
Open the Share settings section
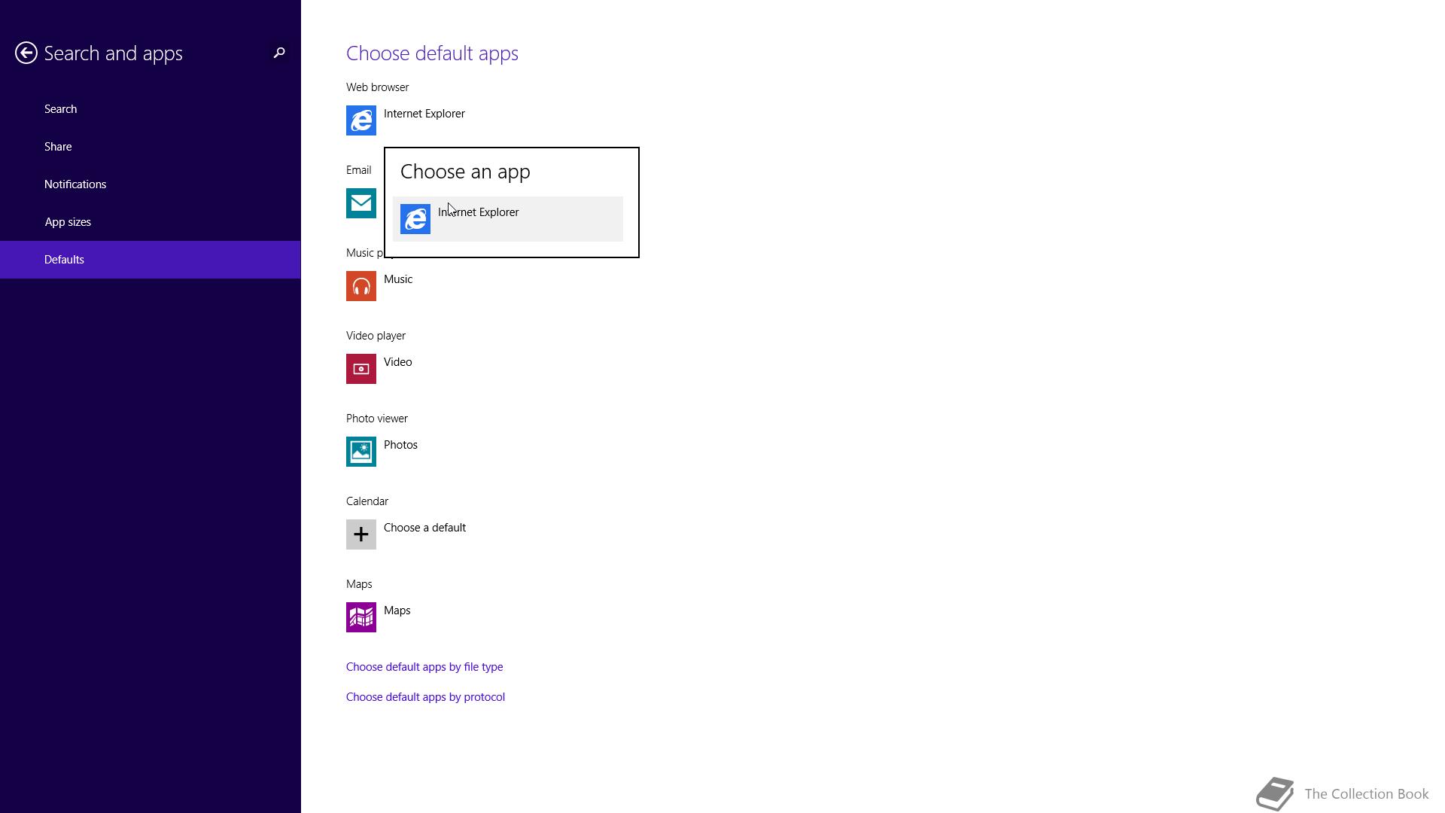tap(151, 147)
